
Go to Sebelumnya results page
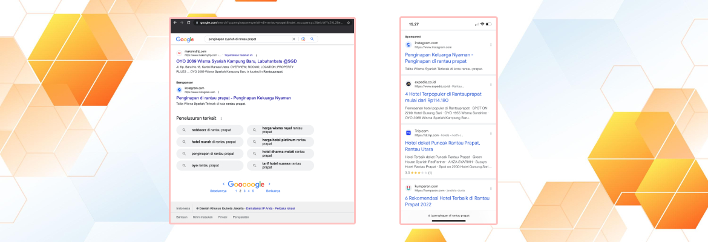(x=218, y=191)
